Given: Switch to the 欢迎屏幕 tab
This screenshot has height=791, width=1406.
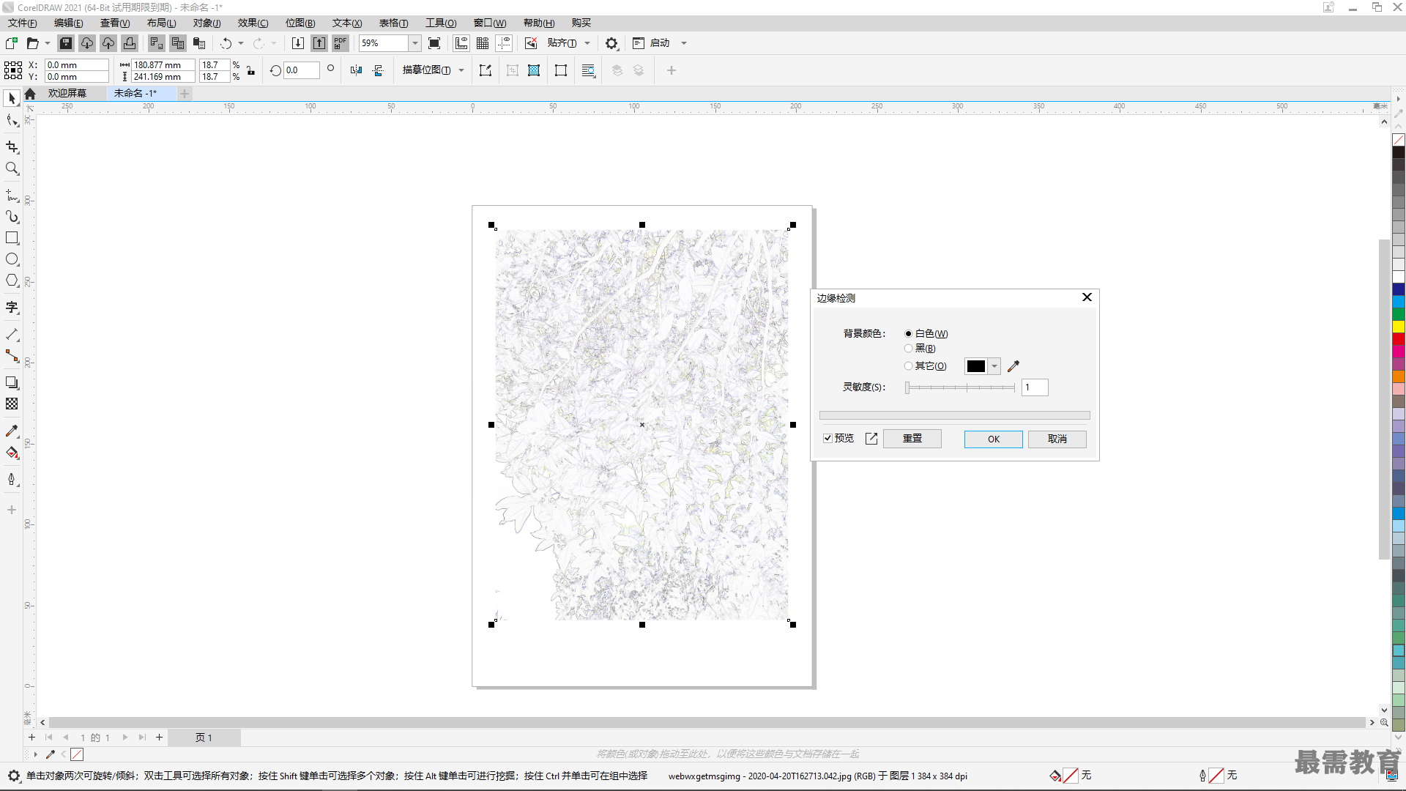Looking at the screenshot, I should pos(67,93).
